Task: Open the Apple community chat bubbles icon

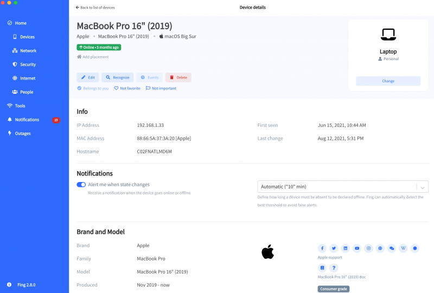Action: [392, 248]
